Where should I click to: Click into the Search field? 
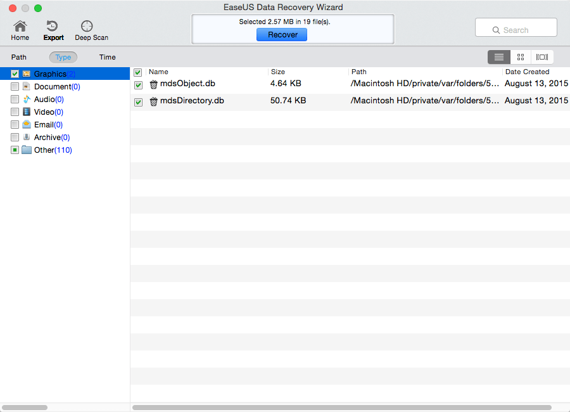click(x=516, y=27)
